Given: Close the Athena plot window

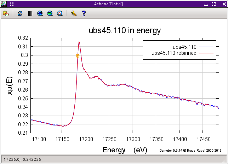Looking at the screenshot, I should tap(224, 4).
